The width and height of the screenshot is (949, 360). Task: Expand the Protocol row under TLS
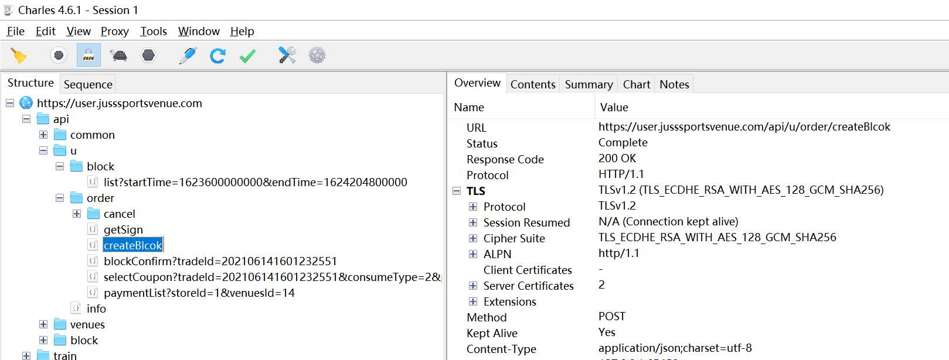pyautogui.click(x=473, y=207)
